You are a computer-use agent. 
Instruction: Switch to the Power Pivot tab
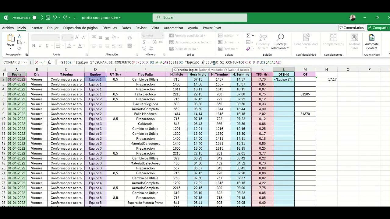point(212,28)
